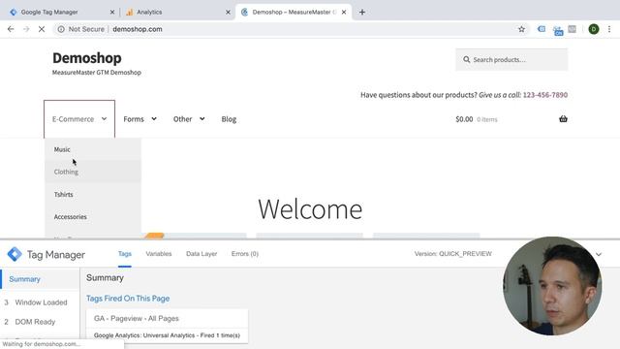Click the Demoshop site title

87,58
